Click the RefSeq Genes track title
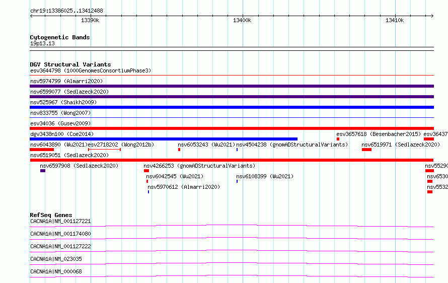The height and width of the screenshot is (283, 448). pyautogui.click(x=51, y=215)
